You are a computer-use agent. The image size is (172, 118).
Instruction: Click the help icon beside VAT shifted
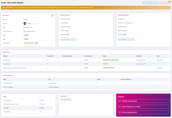tap(10, 112)
